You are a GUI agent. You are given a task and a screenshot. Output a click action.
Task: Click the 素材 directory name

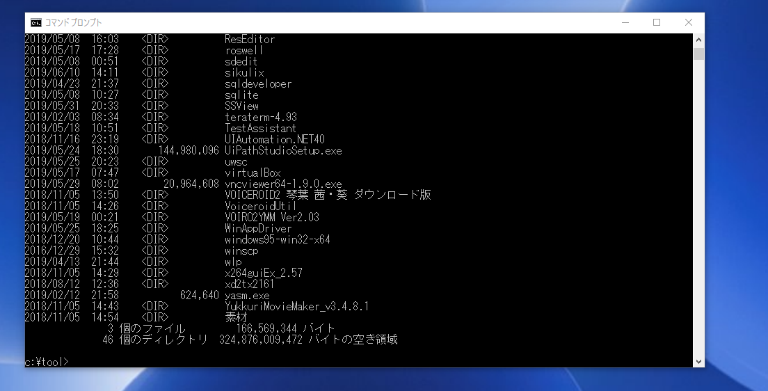click(236, 317)
